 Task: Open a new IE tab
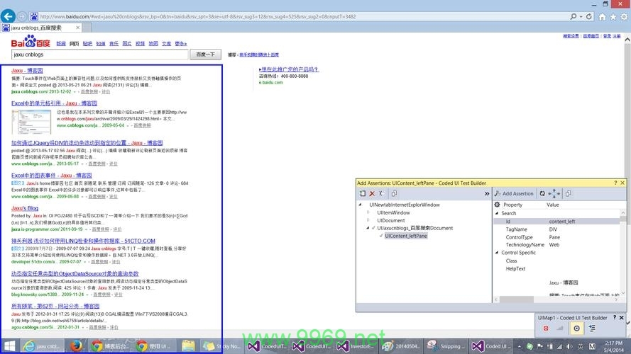[x=87, y=28]
